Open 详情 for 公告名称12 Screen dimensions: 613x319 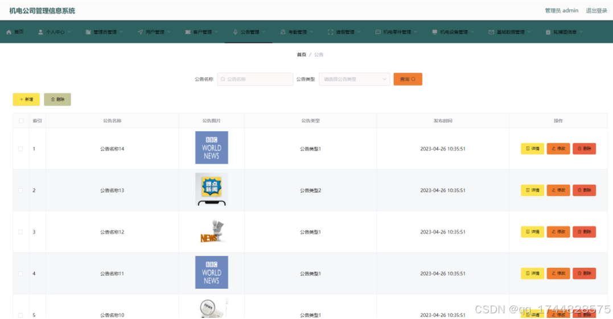coord(532,232)
